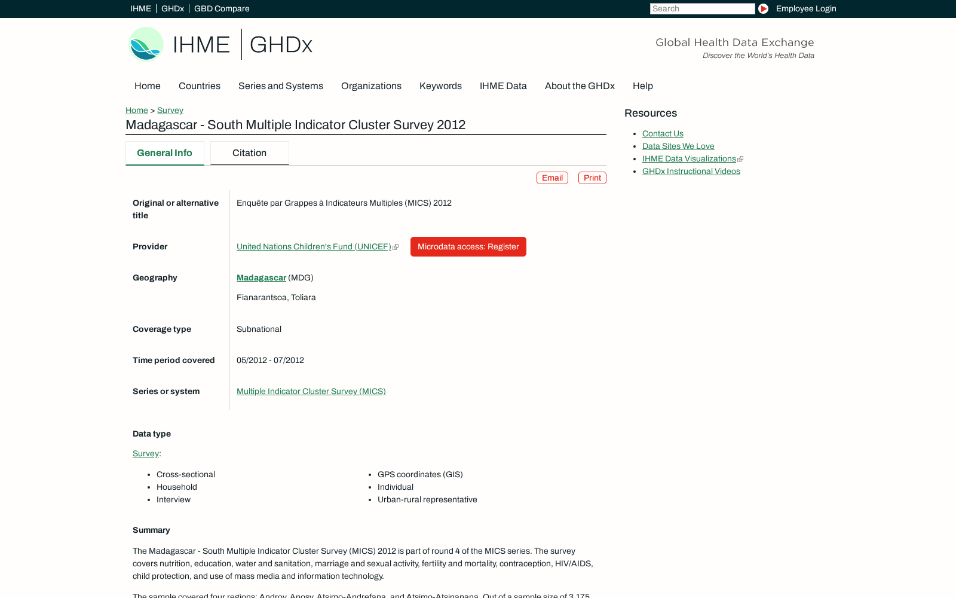The width and height of the screenshot is (956, 598).
Task: Go to Home in main navigation
Action: click(x=148, y=86)
